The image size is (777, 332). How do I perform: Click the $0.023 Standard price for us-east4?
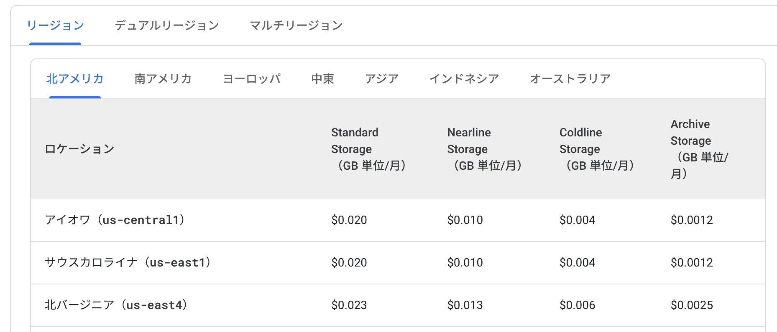(x=349, y=305)
